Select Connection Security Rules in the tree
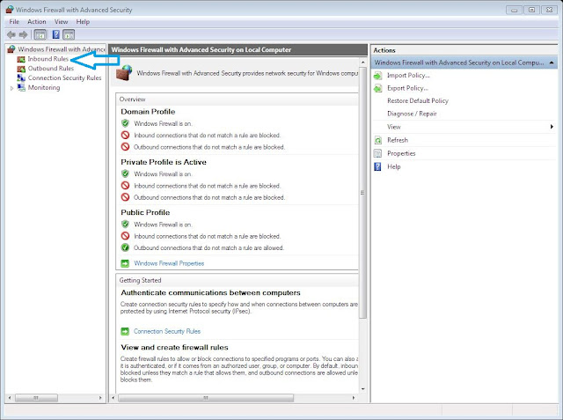 [64, 78]
